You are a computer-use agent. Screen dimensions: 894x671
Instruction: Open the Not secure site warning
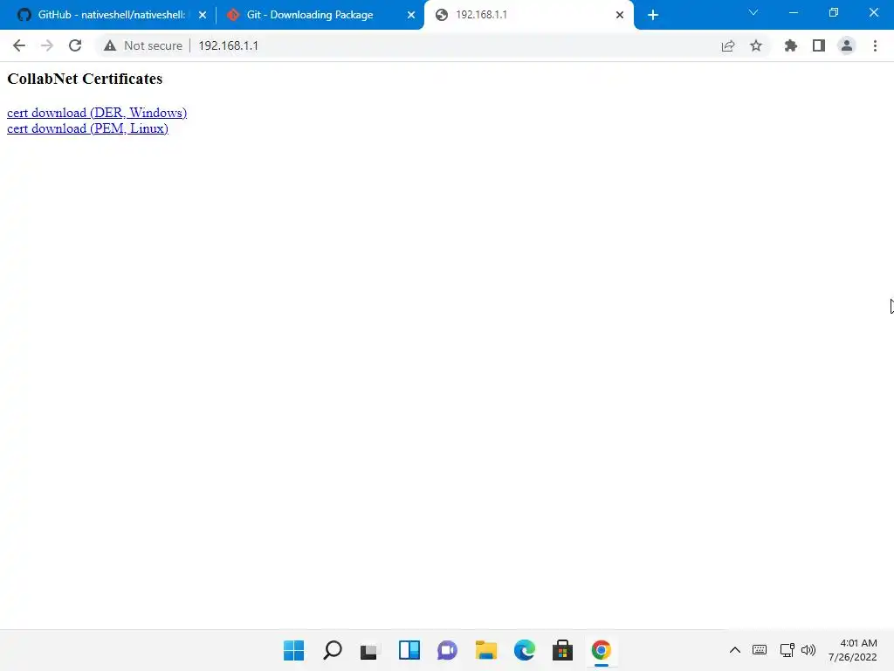point(143,45)
